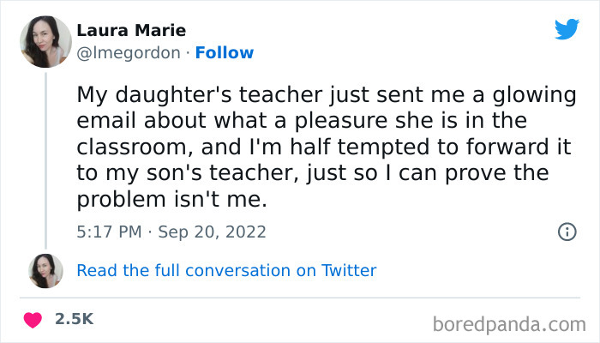Click the Twitter bird logo
The height and width of the screenshot is (343, 600).
click(567, 29)
